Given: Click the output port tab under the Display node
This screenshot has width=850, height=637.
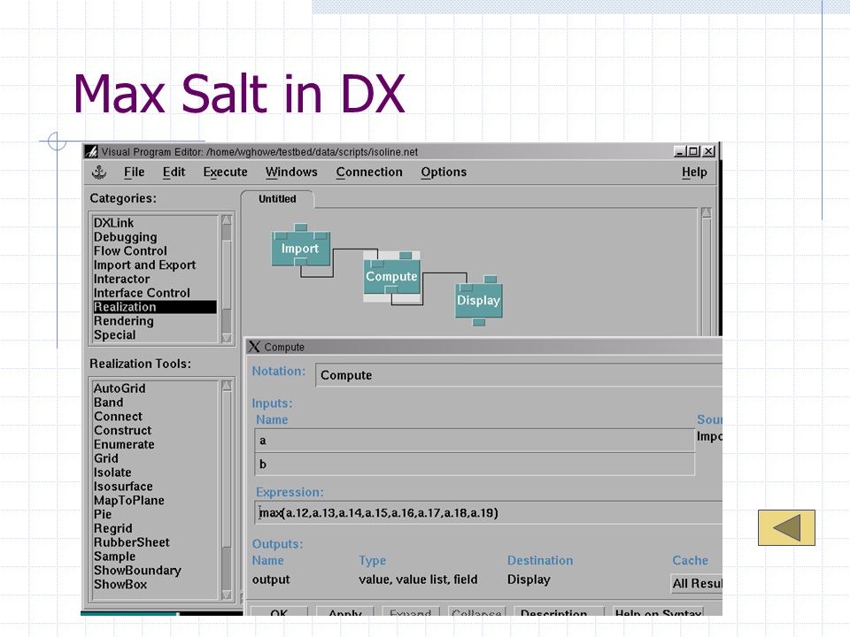Looking at the screenshot, I should (x=479, y=322).
